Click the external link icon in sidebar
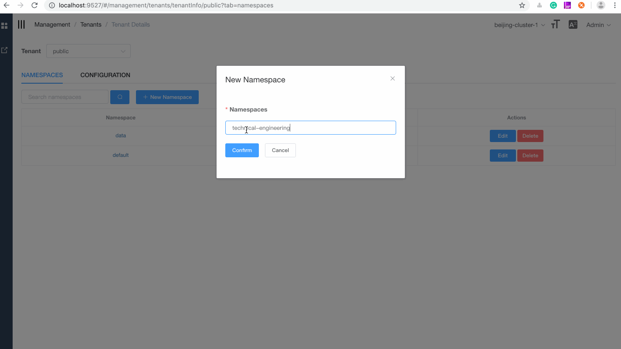The width and height of the screenshot is (621, 349). 5,50
